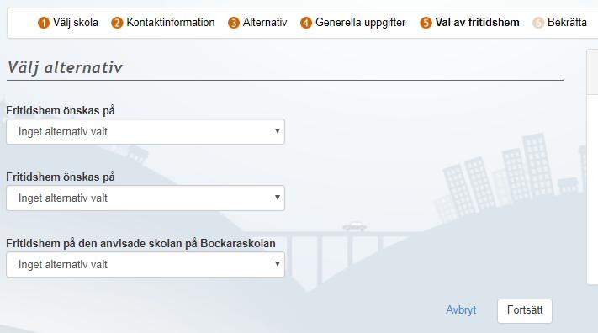Click the white side panel on the right edge
The height and width of the screenshot is (333, 598).
click(592, 166)
